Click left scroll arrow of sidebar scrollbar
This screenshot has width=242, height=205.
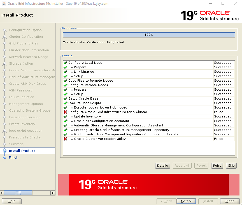pos(2,193)
